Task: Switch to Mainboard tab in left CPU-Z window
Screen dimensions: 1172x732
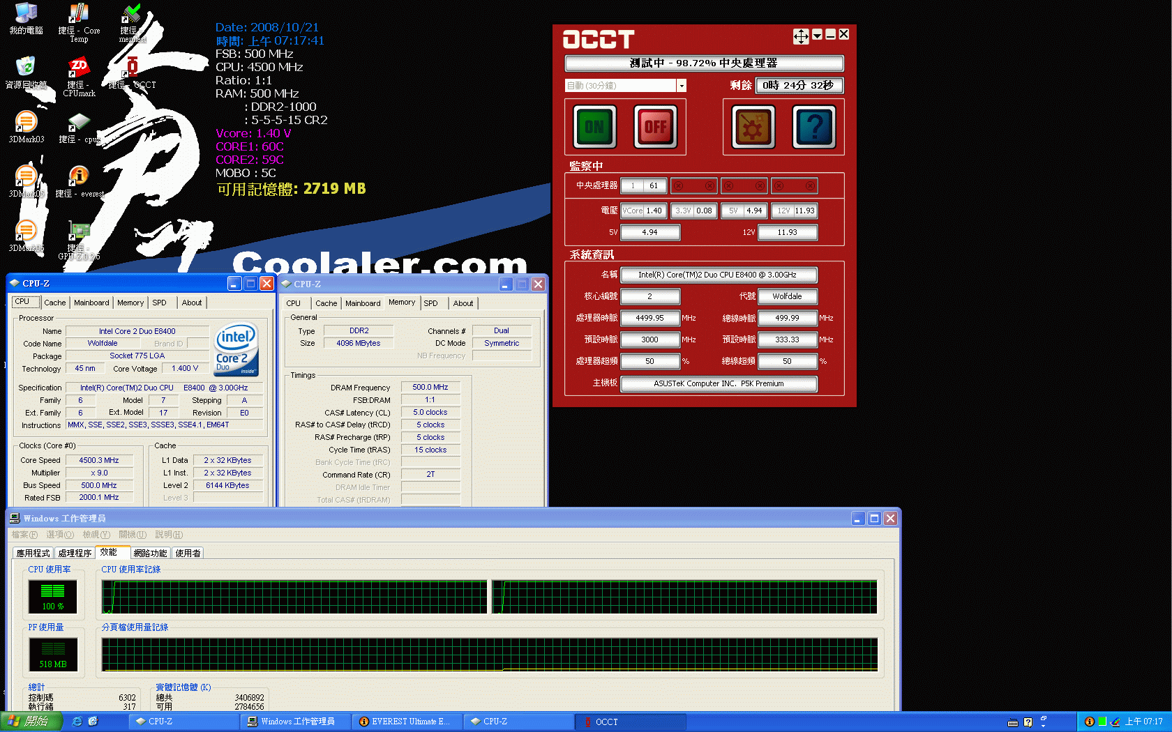Action: point(91,303)
